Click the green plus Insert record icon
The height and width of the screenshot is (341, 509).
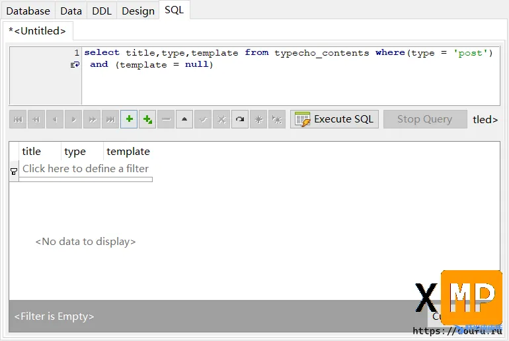tap(130, 119)
